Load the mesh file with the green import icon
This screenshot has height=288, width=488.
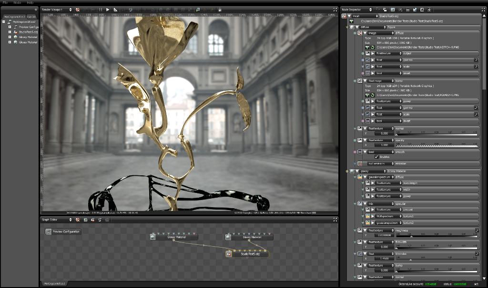click(351, 21)
